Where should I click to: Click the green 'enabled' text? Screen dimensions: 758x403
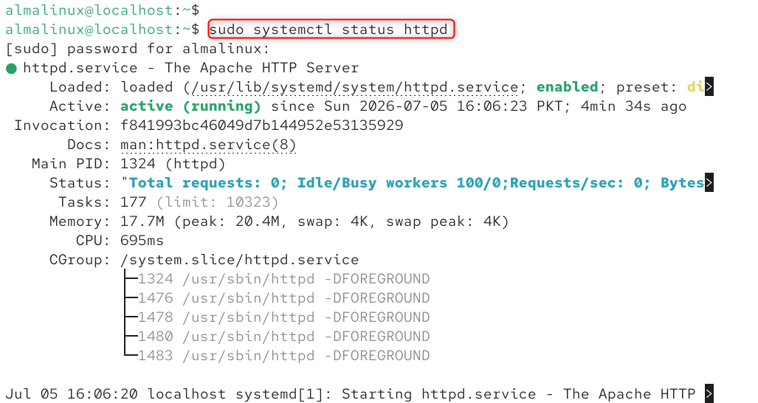pyautogui.click(x=568, y=87)
